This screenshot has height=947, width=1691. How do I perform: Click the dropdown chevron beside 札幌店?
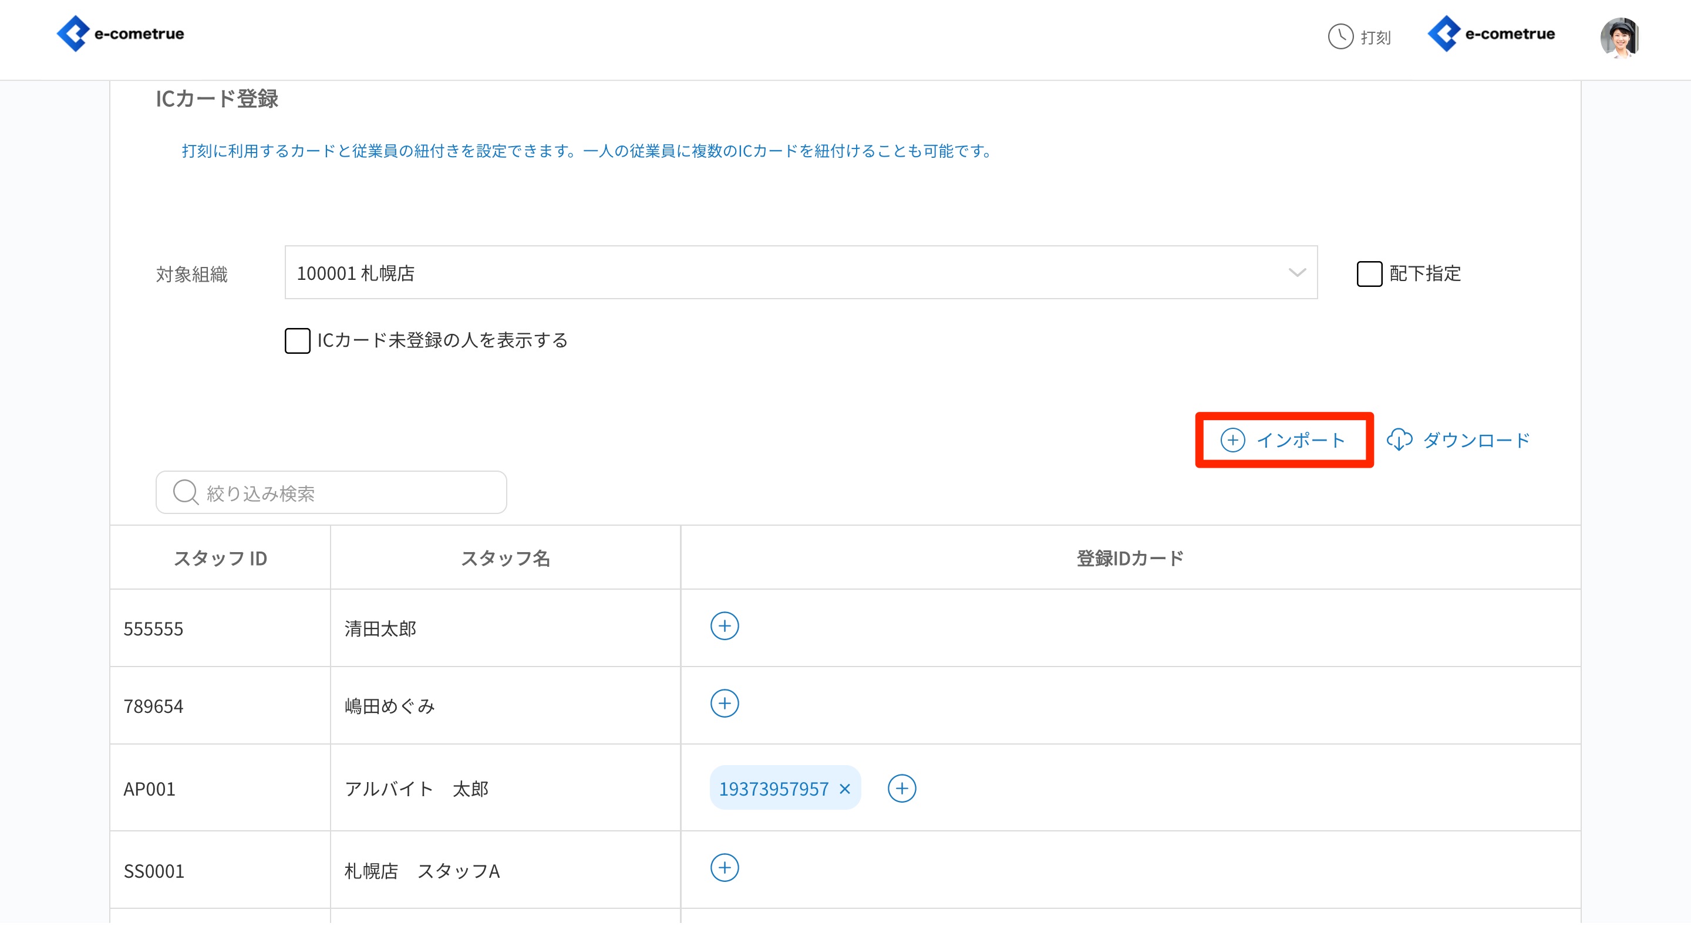1296,273
